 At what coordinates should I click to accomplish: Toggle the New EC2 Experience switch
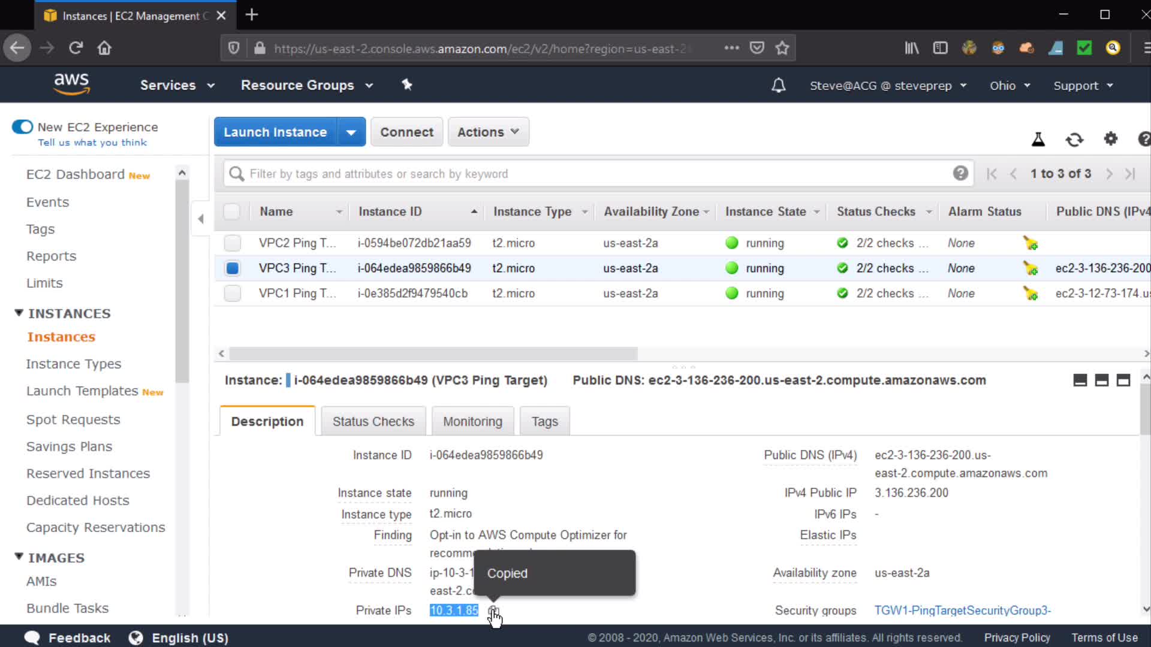[x=23, y=127]
